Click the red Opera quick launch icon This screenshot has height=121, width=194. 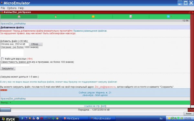pyautogui.click(x=42, y=118)
